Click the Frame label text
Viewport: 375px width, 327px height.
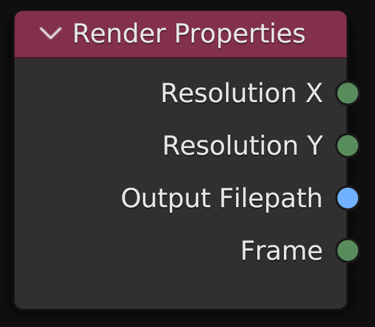[x=282, y=251]
